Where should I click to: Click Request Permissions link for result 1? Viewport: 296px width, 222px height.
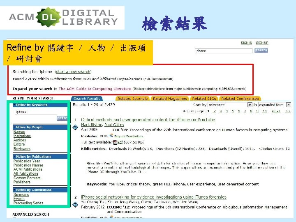128,136
